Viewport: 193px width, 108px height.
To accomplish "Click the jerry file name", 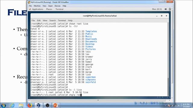I will point(88,59).
